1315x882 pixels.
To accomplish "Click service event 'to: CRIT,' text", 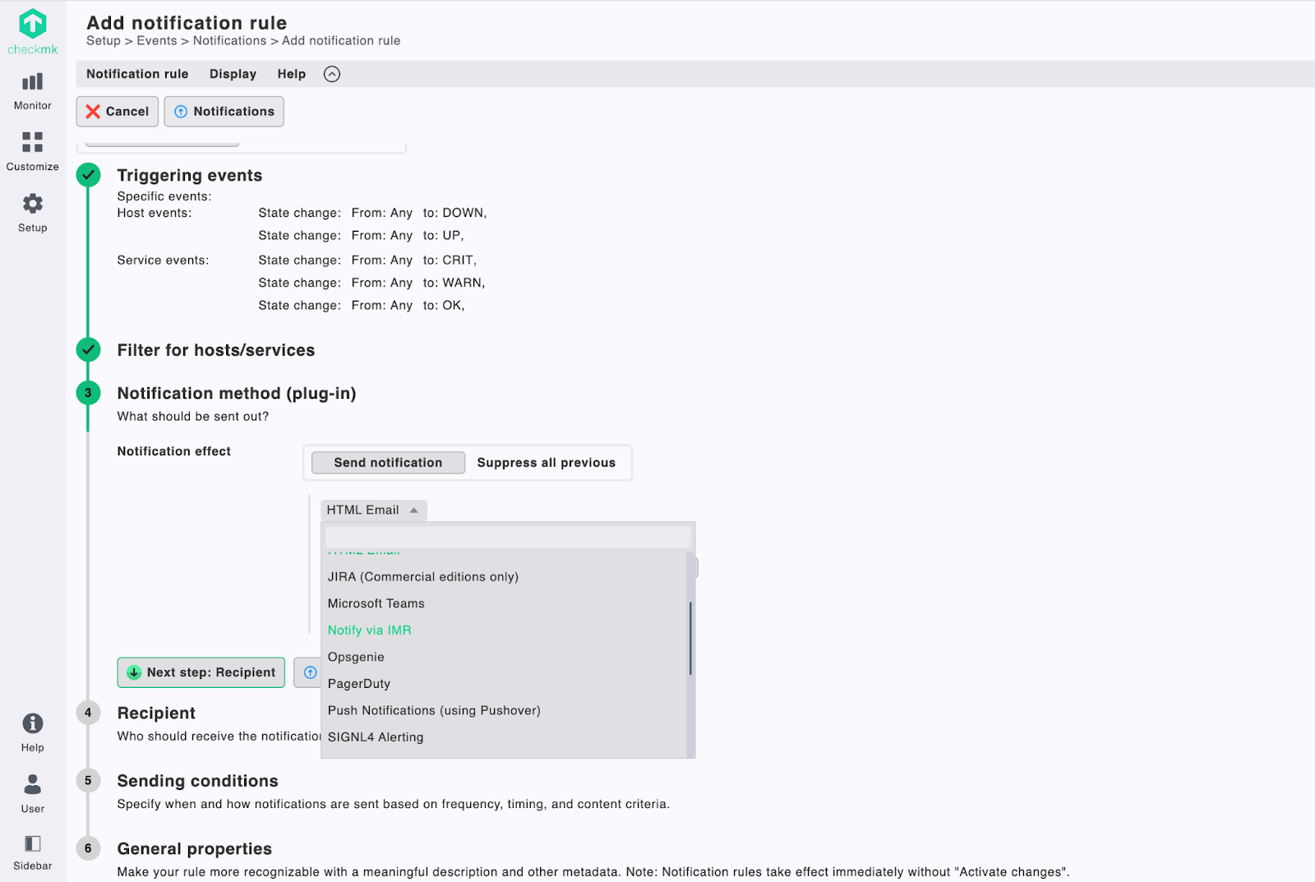I will tap(450, 261).
